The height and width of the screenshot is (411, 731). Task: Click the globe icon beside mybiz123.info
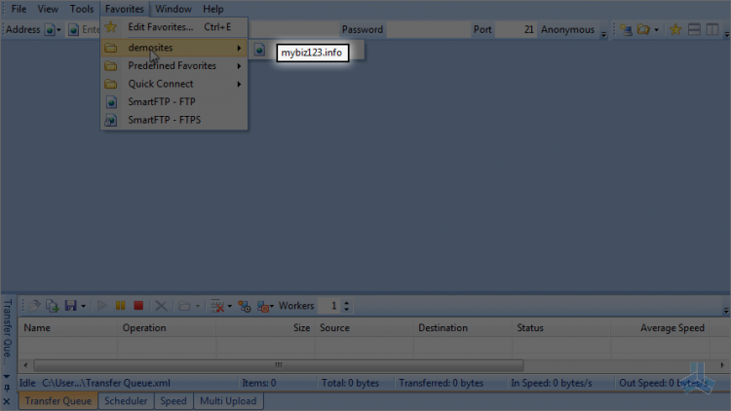point(259,51)
